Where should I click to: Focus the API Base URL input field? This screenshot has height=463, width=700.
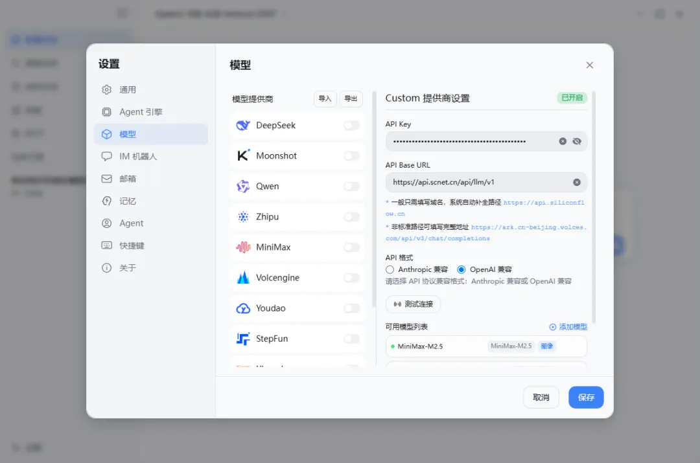pos(486,183)
